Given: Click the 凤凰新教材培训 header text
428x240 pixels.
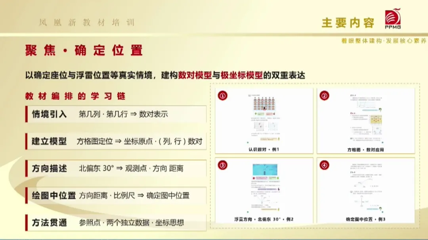Looking at the screenshot, I should point(87,22).
